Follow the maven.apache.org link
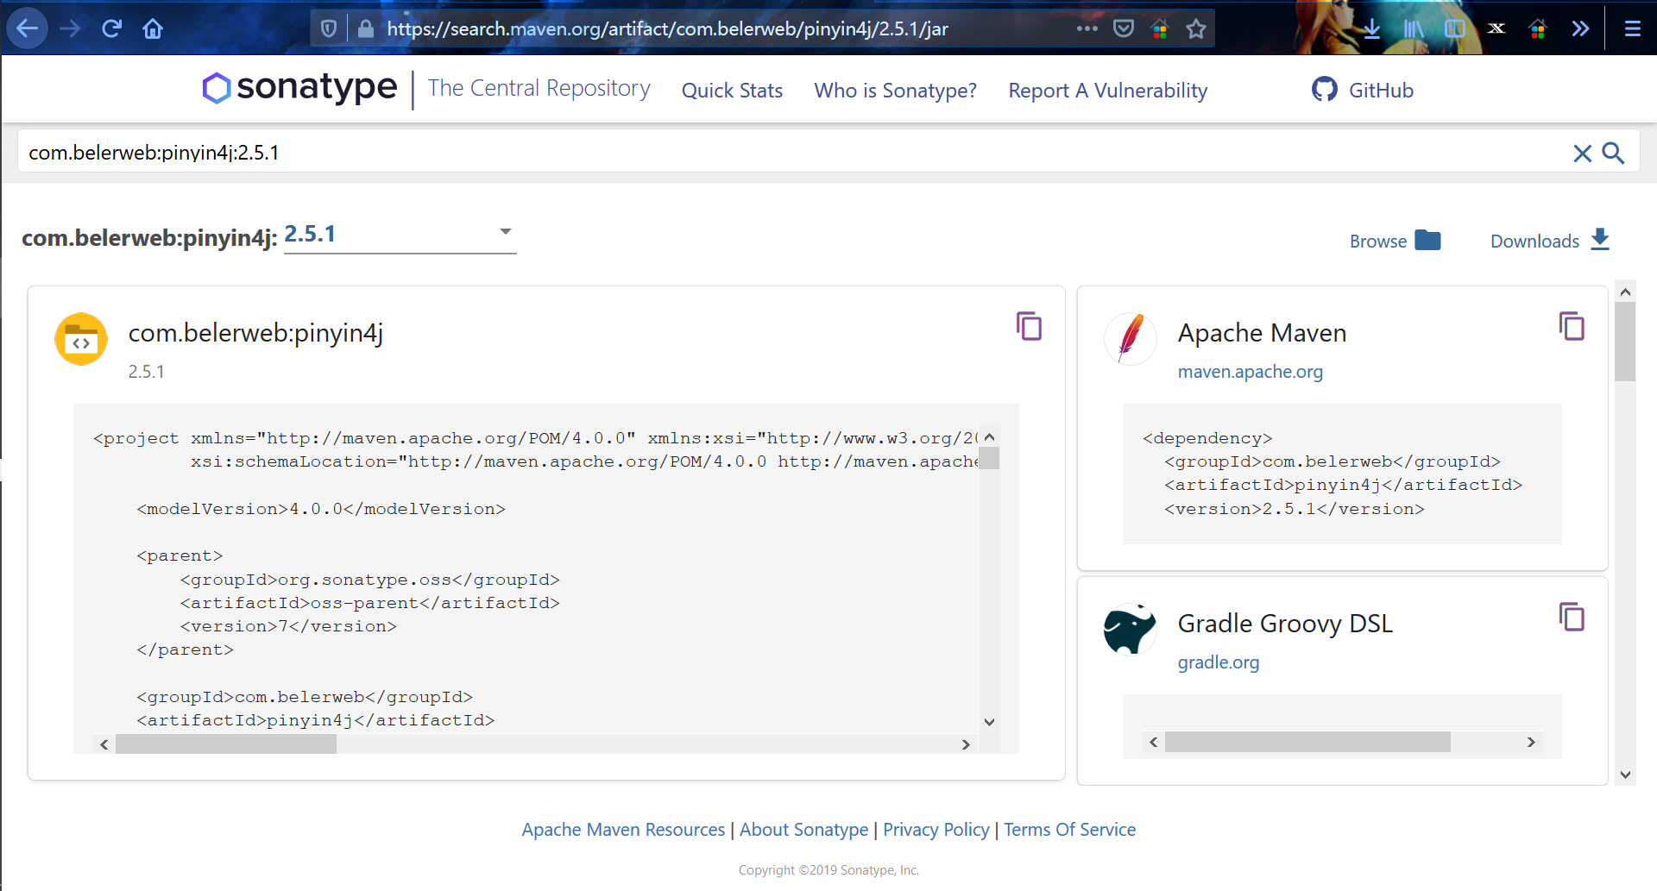The height and width of the screenshot is (891, 1657). (x=1250, y=372)
